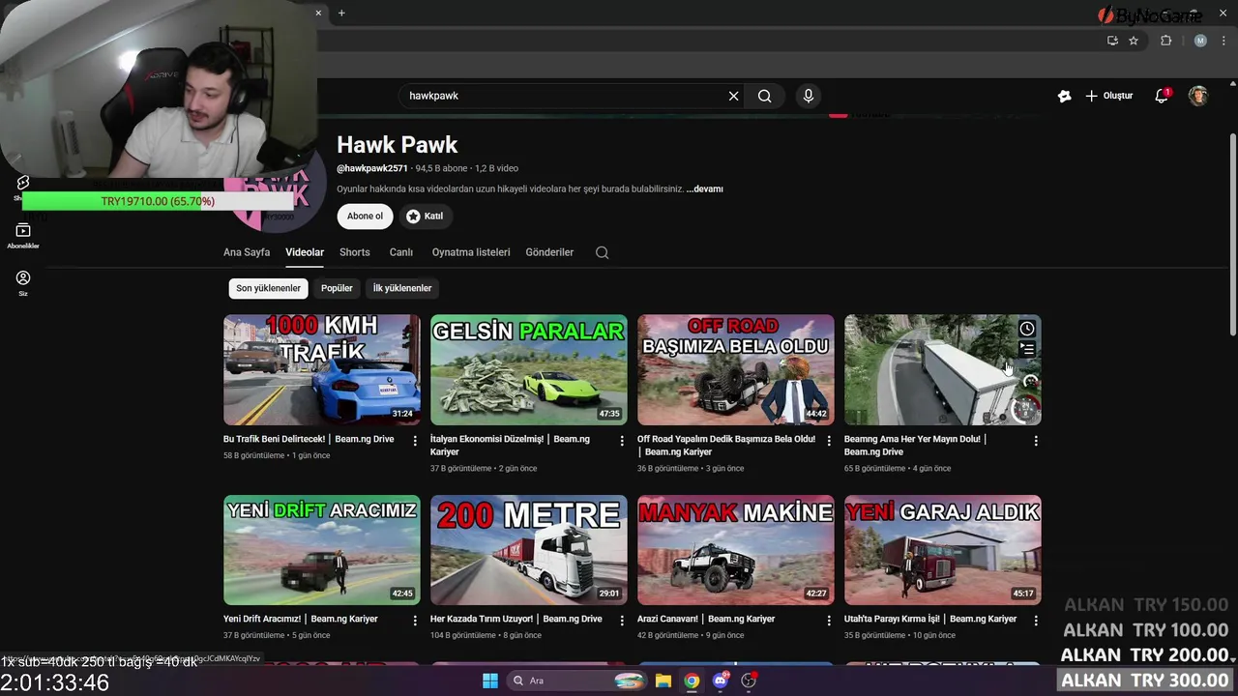Click the page vertical scrollbar

1232,235
